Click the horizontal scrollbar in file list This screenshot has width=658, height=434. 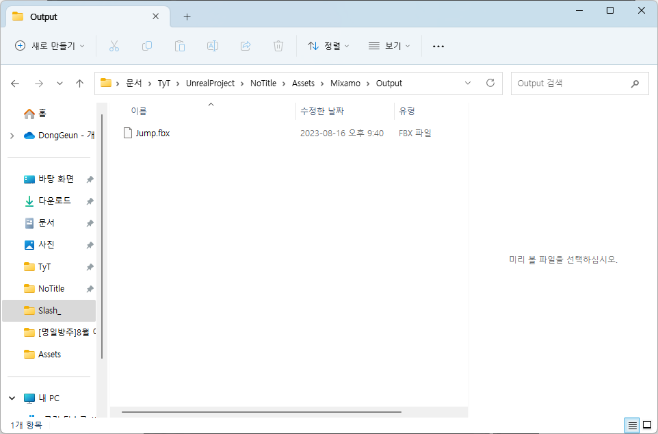pyautogui.click(x=261, y=411)
